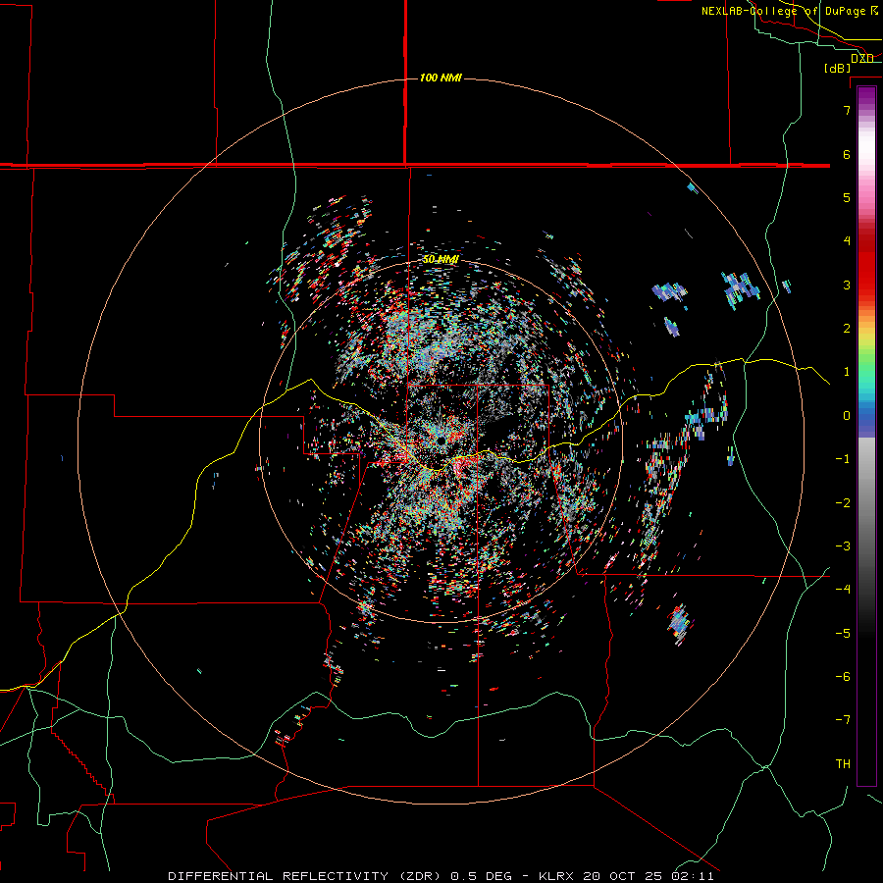Screen dimensions: 883x883
Task: Click the 'TH' label on color scale
Action: tap(843, 764)
